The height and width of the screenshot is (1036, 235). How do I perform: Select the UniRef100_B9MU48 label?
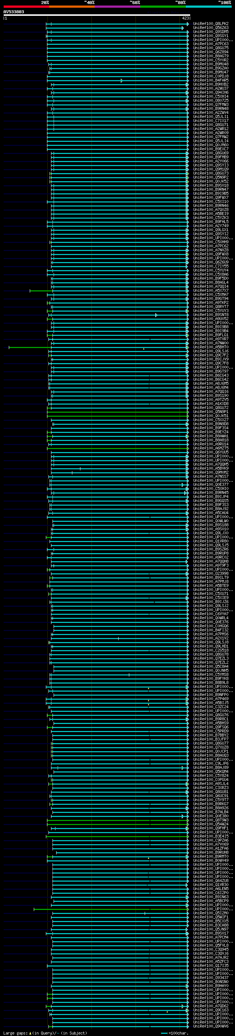pyautogui.click(x=211, y=64)
